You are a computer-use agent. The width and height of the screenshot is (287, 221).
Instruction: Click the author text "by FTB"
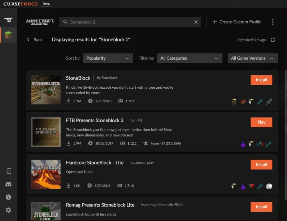coord(136,120)
